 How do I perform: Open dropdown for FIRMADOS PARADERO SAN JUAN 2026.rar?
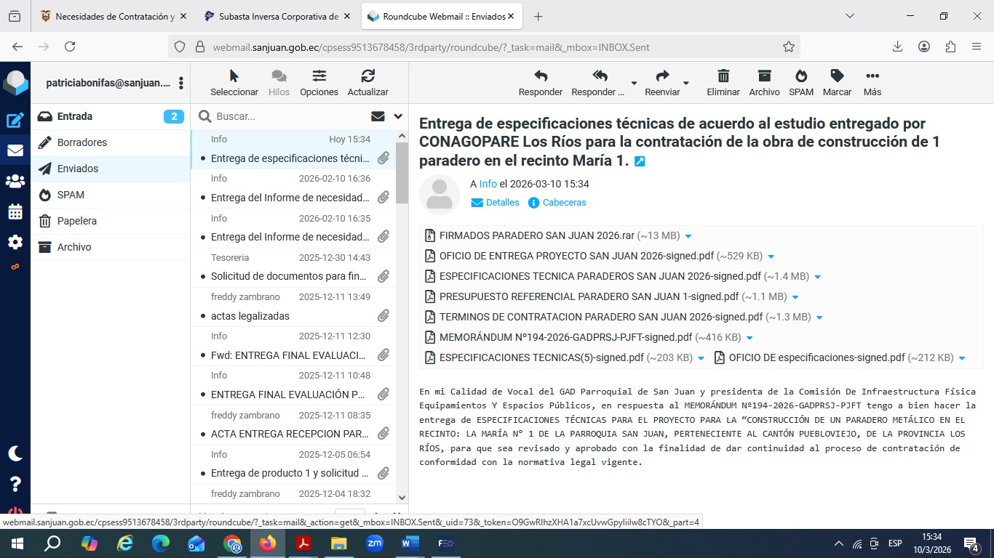pos(688,236)
